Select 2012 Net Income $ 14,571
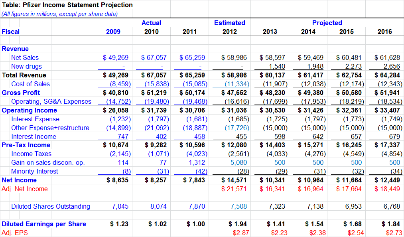Screen dimensions: 404x237 point(234,180)
